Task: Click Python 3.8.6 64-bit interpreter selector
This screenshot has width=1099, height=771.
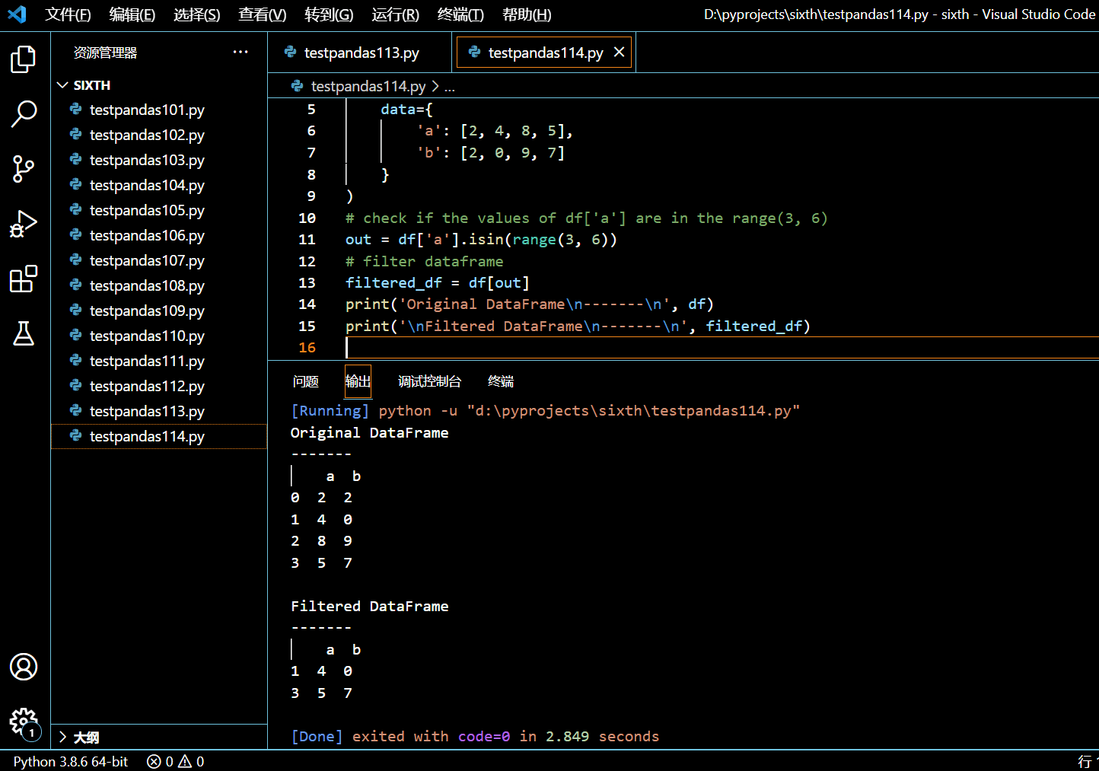Action: click(71, 761)
